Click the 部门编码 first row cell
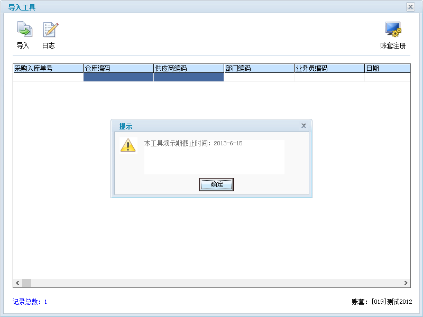This screenshot has width=423, height=317. click(259, 77)
